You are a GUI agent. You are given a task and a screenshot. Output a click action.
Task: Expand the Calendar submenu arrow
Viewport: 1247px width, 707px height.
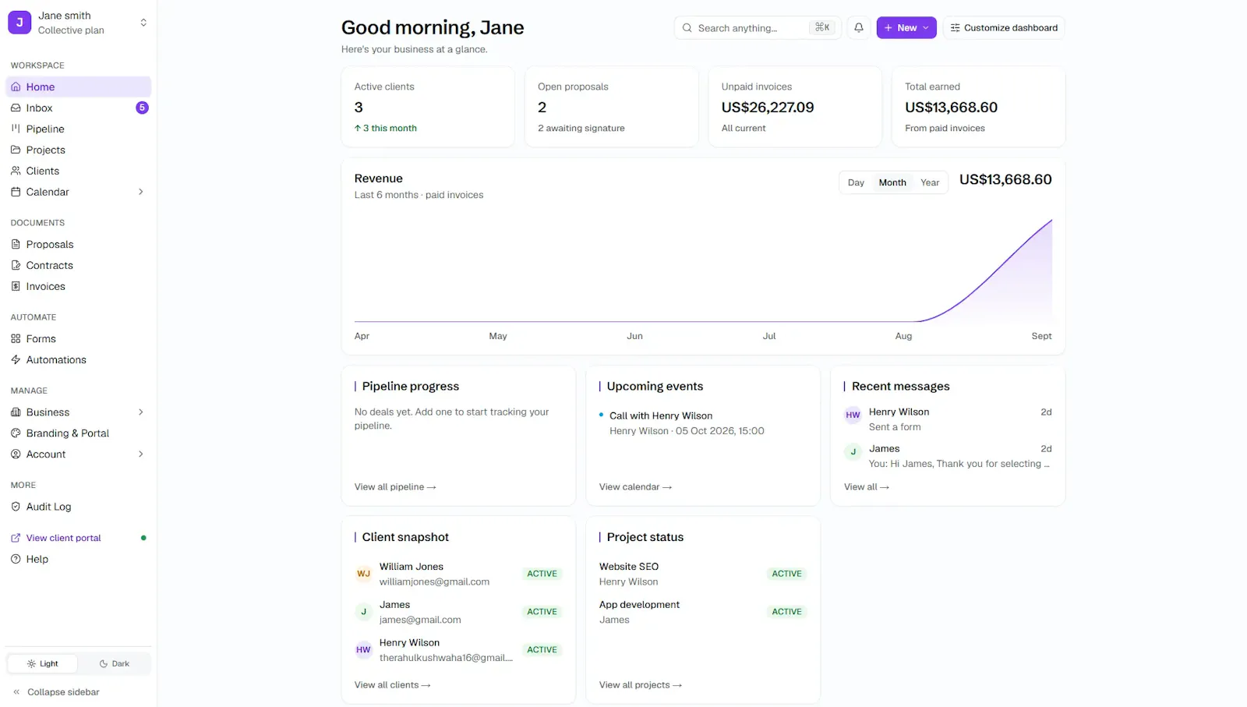141,192
